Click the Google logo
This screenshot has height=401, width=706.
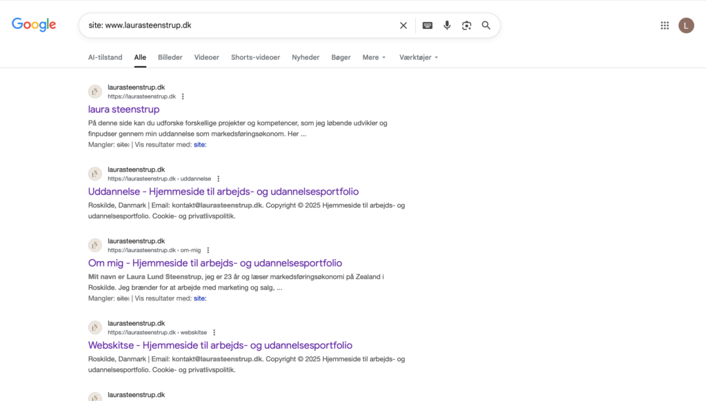coord(34,25)
